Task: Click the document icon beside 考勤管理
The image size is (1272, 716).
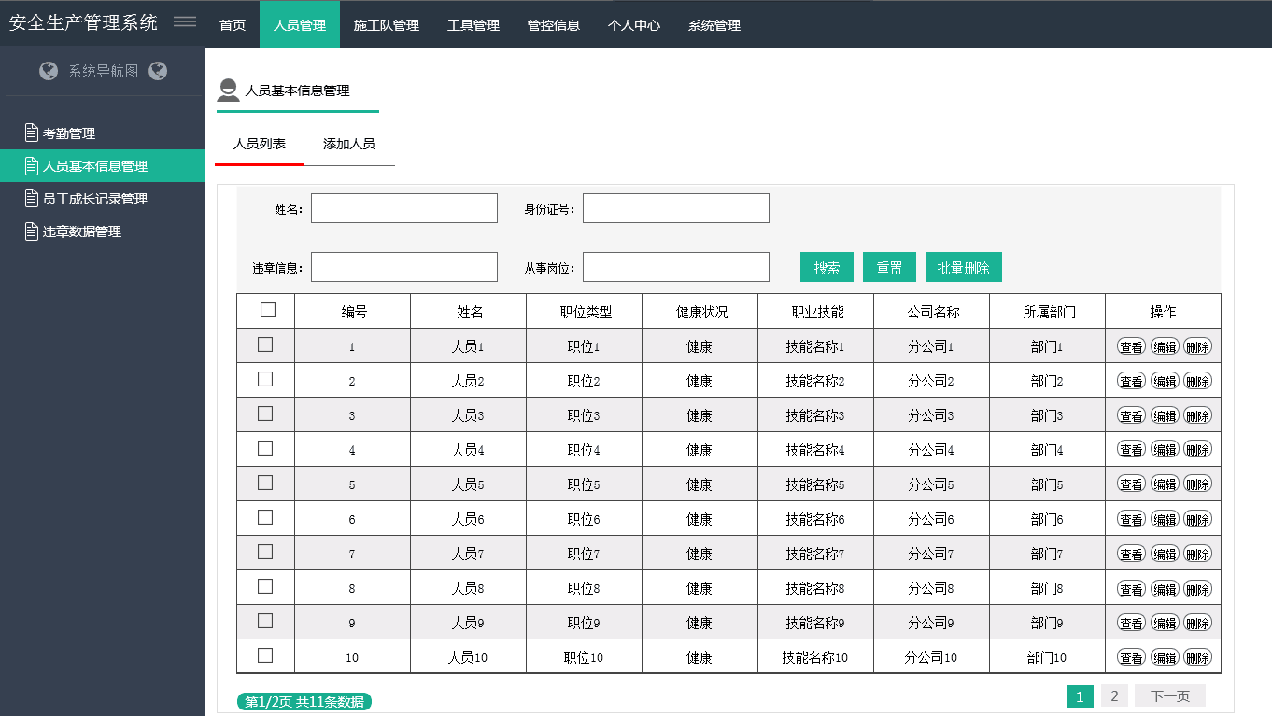Action: tap(32, 133)
